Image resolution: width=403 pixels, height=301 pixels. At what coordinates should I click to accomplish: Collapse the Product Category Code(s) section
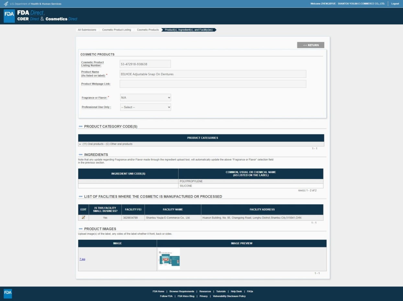click(x=81, y=127)
